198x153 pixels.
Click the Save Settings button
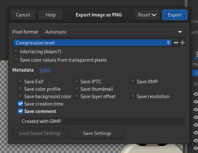[97, 133]
